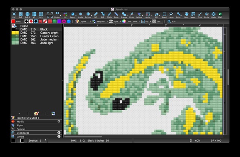Pick the Drag hand tool
Screen dimensions: 240x157
(x=186, y=15)
